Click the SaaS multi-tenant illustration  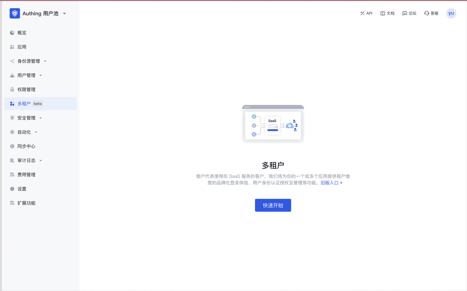(x=273, y=124)
